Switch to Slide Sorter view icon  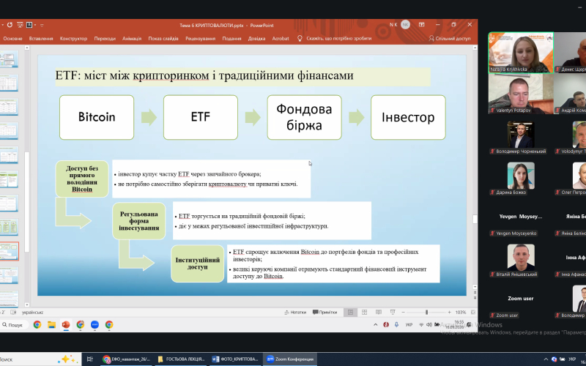point(364,313)
